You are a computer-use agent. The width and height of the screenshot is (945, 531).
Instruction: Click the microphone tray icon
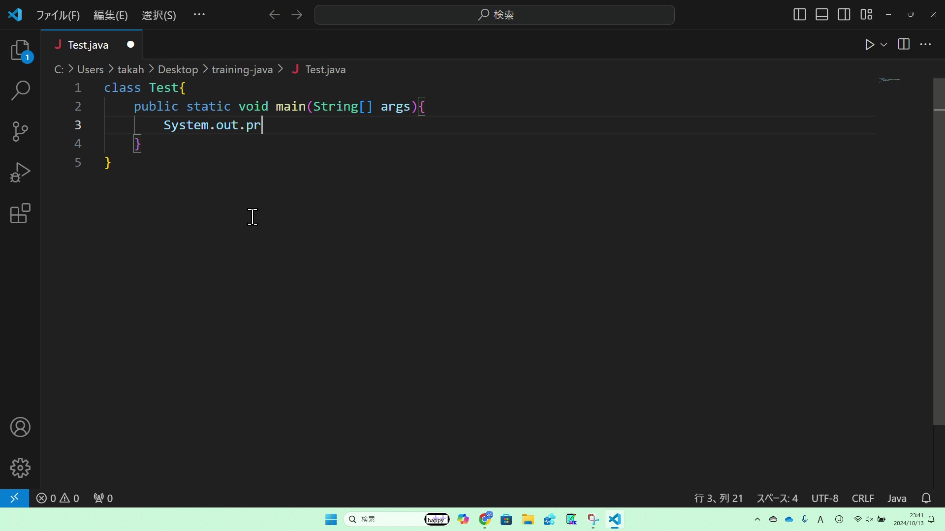click(x=805, y=519)
